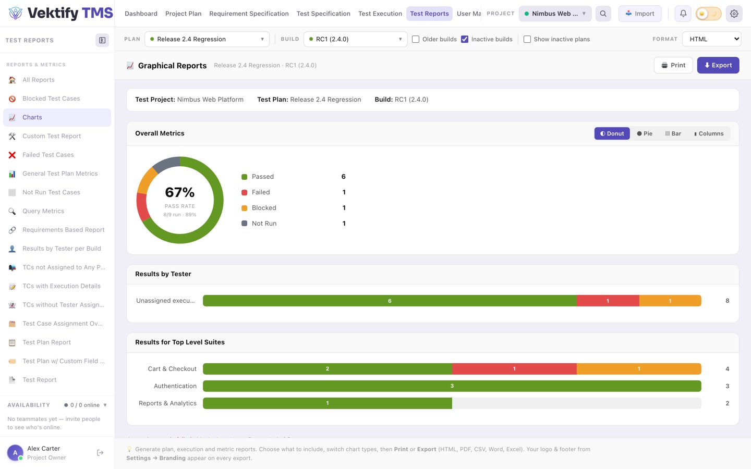Expand the availability online status dropdown
Image resolution: width=751 pixels, height=469 pixels.
(86, 405)
